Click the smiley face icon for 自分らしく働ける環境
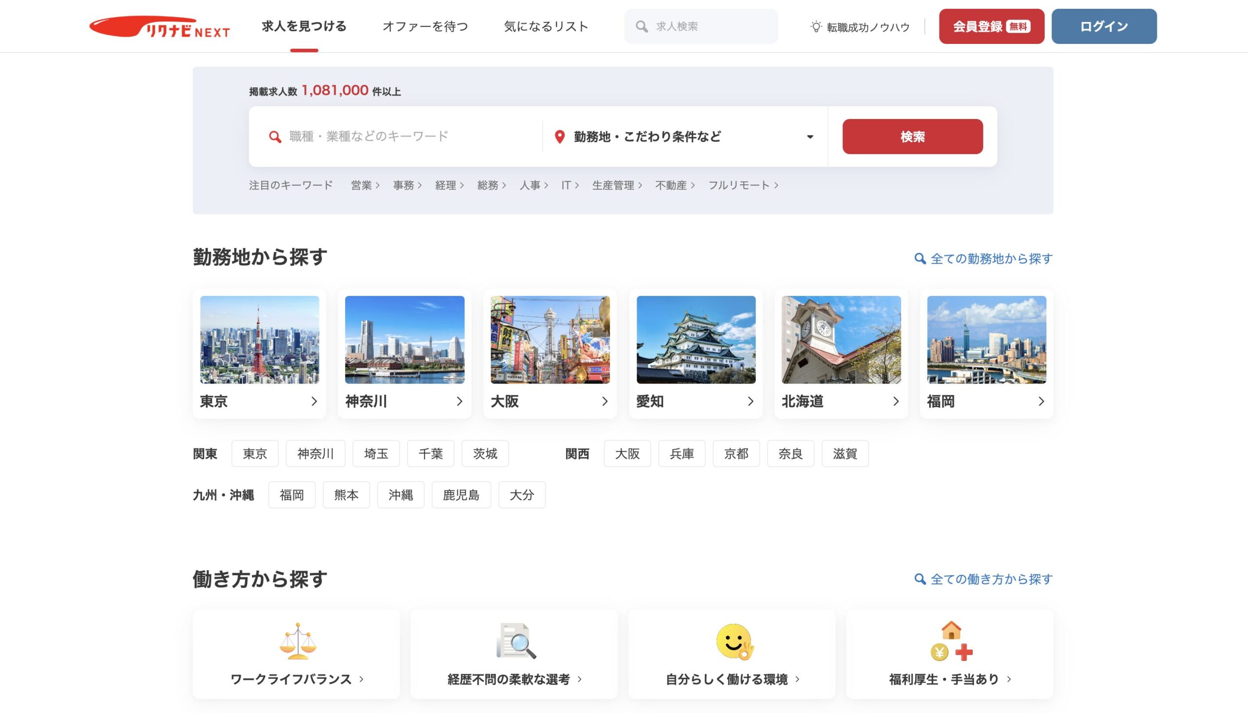 (x=734, y=641)
